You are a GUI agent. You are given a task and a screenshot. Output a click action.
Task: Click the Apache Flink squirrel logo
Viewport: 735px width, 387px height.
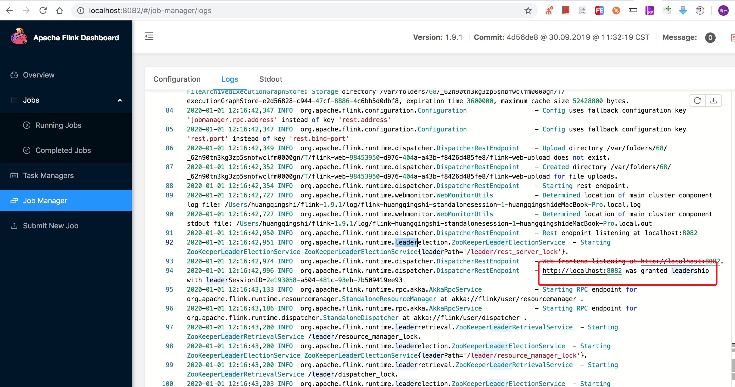coord(19,37)
